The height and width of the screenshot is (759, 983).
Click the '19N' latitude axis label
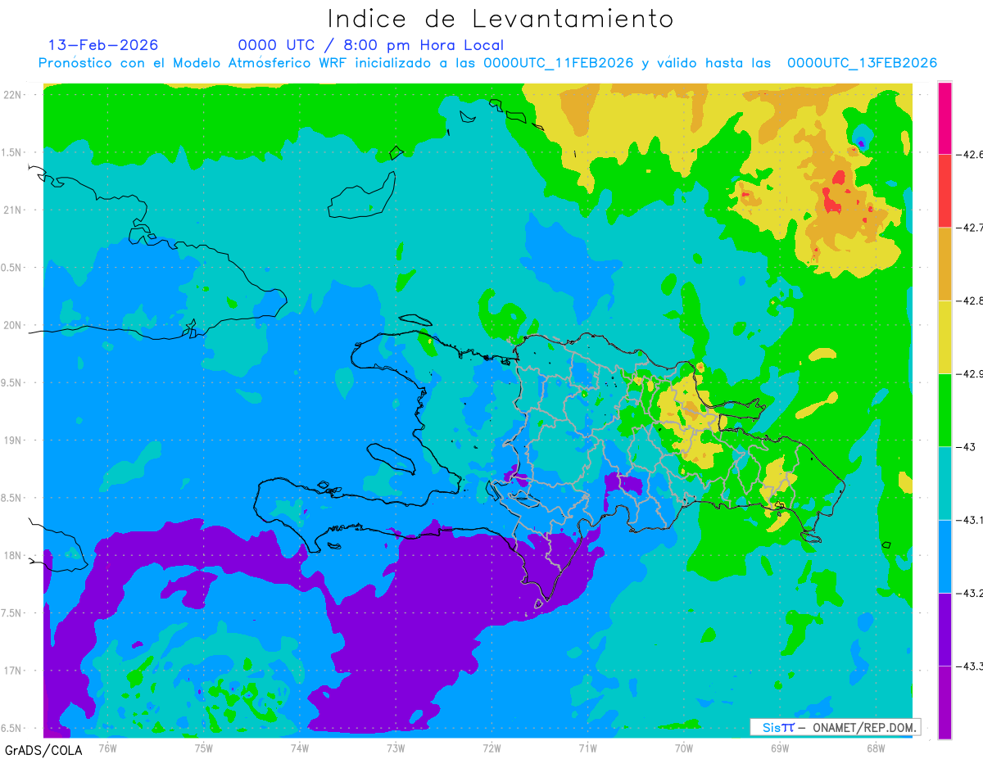[x=11, y=440]
